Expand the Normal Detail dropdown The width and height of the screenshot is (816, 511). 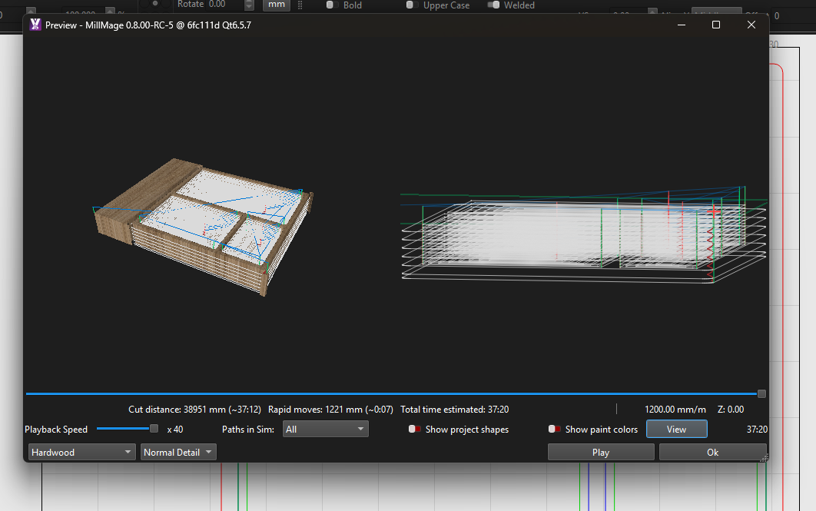coord(178,453)
